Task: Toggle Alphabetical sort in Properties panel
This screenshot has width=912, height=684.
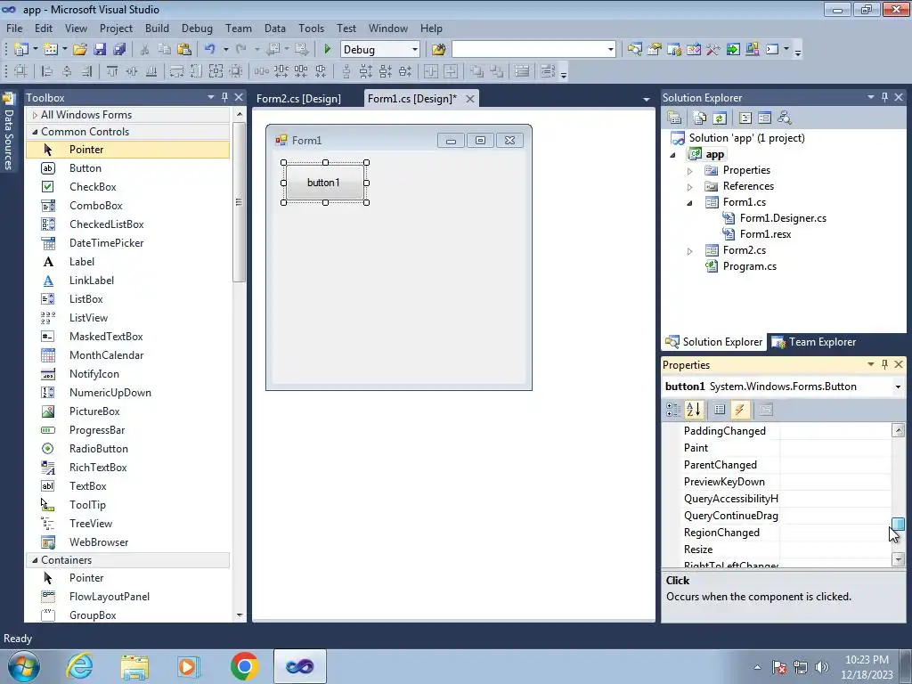Action: (693, 410)
